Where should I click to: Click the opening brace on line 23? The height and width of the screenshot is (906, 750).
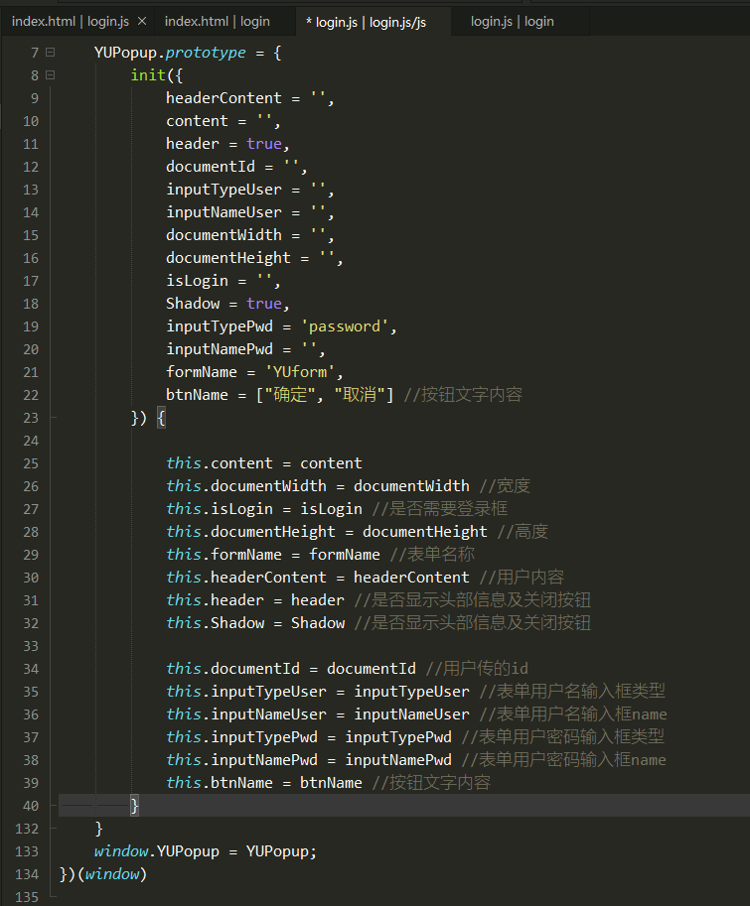coord(161,418)
